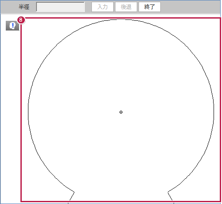Select the circle center point marker
The image size is (222, 204).
(x=121, y=112)
